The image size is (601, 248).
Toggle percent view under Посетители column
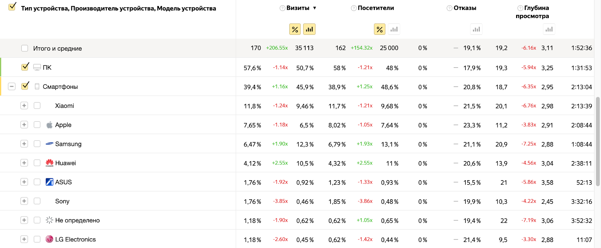point(380,29)
